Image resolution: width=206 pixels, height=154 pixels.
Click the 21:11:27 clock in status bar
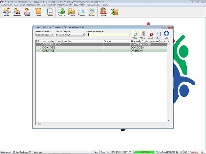tap(127, 152)
